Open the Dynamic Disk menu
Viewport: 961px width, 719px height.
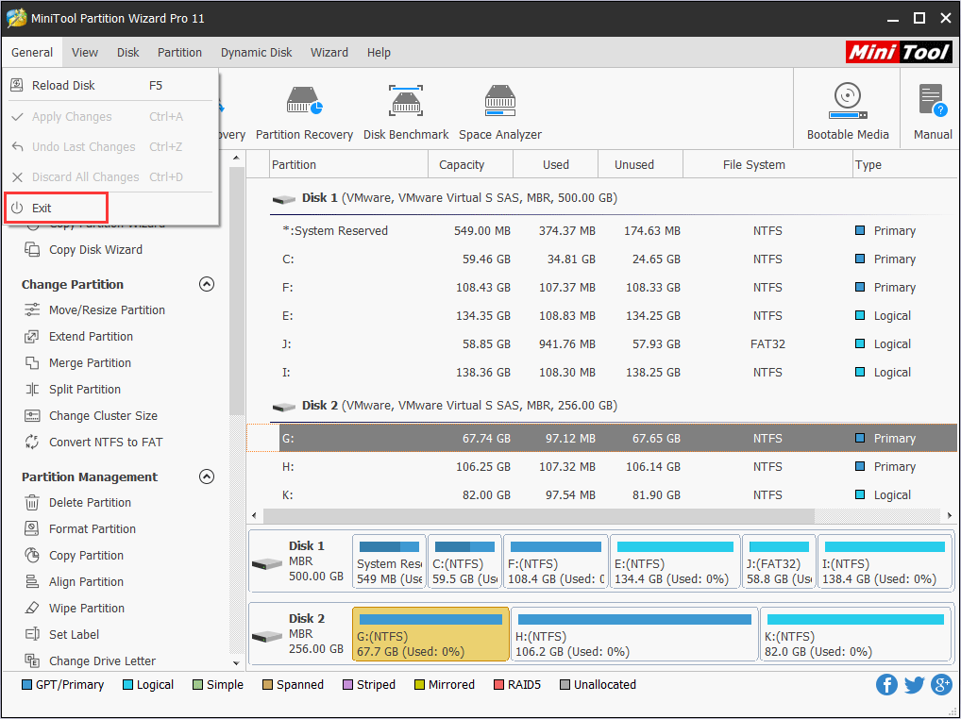(256, 53)
